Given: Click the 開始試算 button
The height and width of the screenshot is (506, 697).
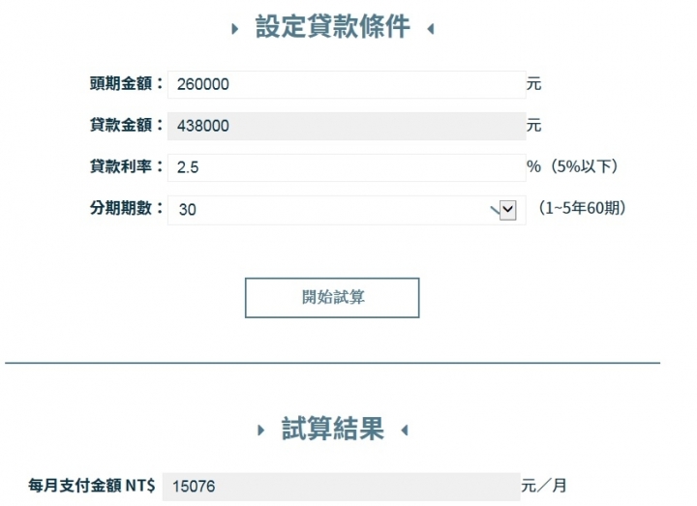Looking at the screenshot, I should point(332,298).
